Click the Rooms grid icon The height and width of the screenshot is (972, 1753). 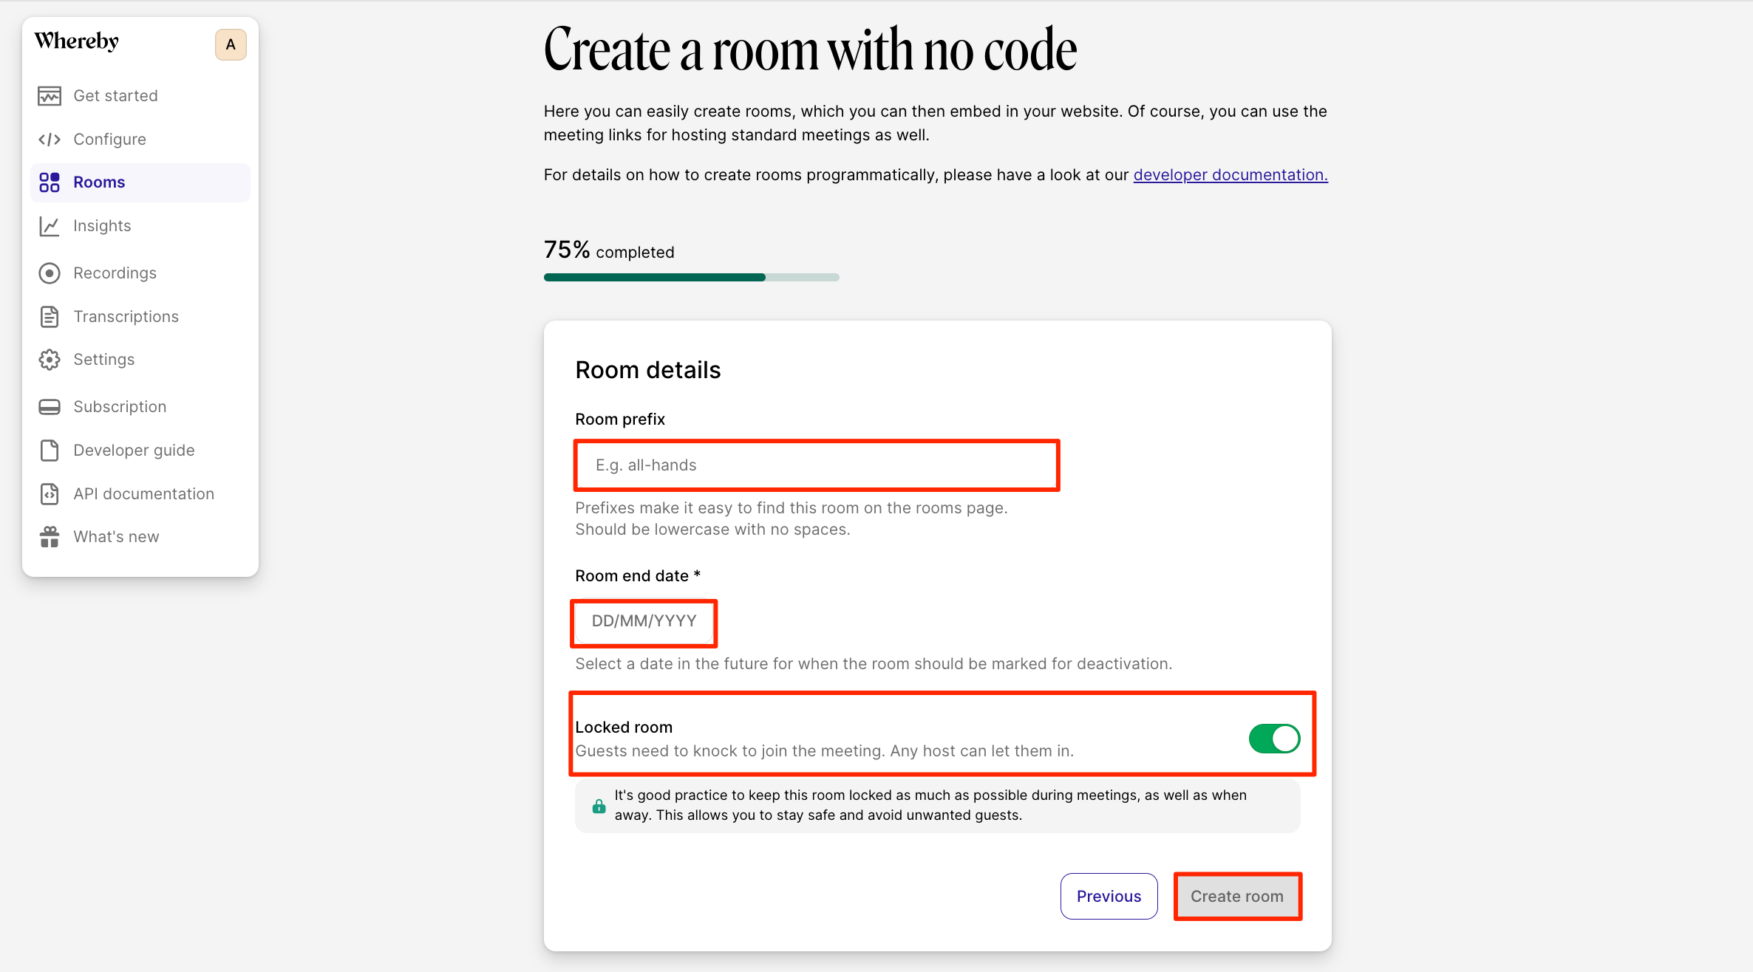tap(50, 182)
